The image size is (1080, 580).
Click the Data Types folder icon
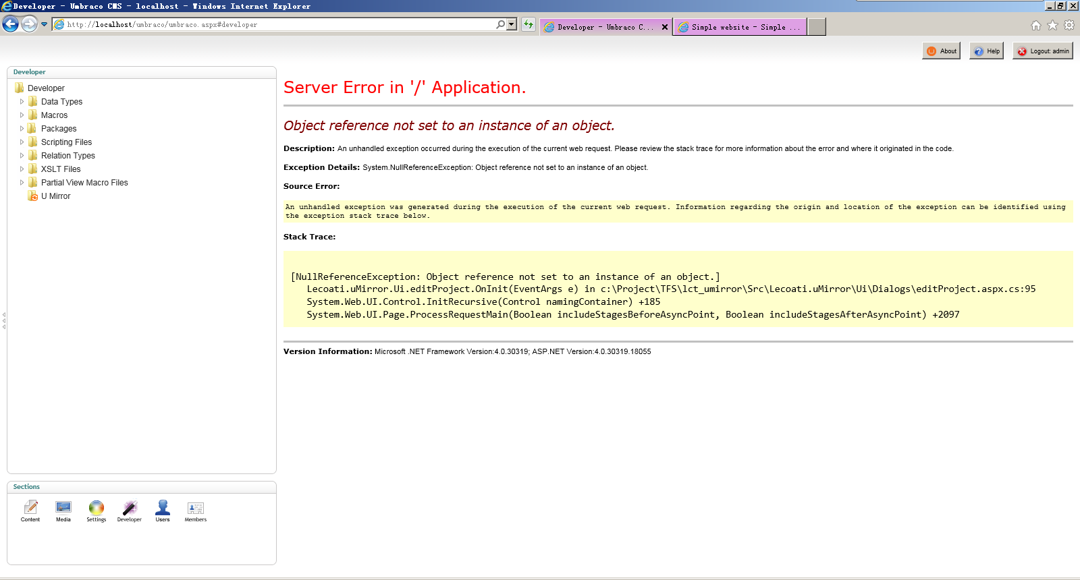[32, 101]
